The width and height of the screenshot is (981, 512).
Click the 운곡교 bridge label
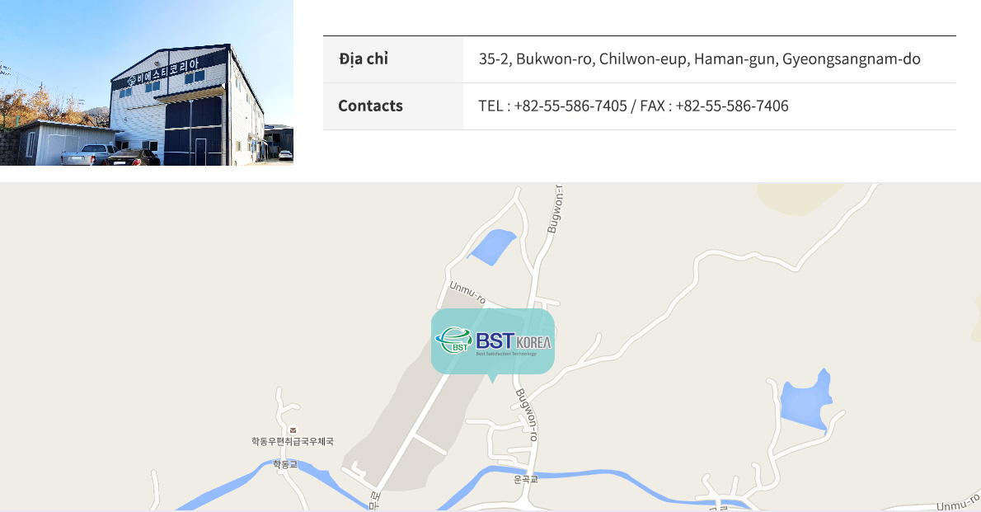tap(526, 480)
